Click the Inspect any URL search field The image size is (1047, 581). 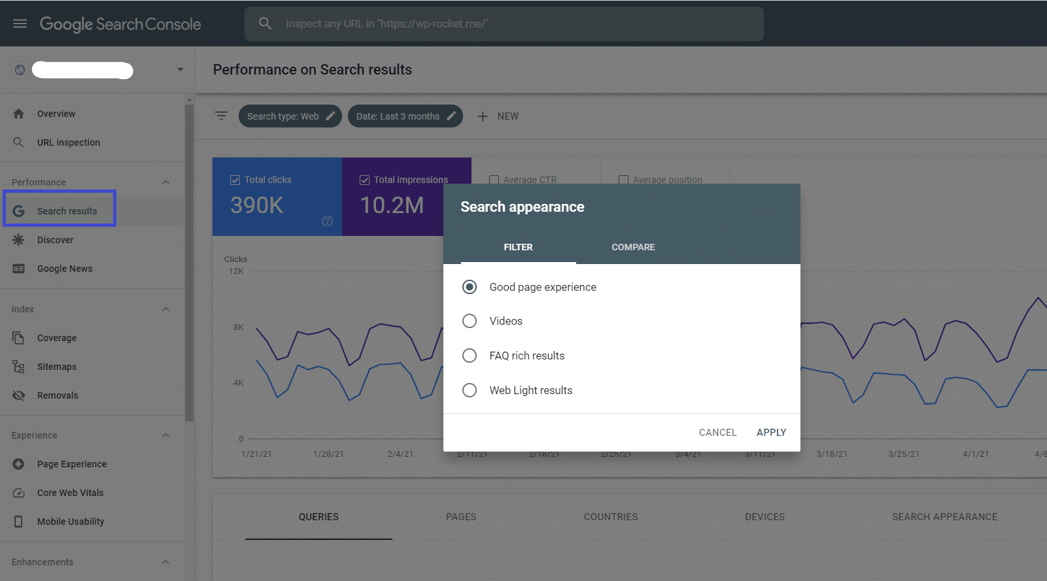(x=504, y=24)
